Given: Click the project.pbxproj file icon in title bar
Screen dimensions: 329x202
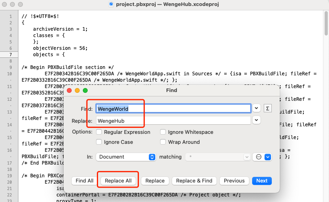Looking at the screenshot, I should [x=111, y=4].
